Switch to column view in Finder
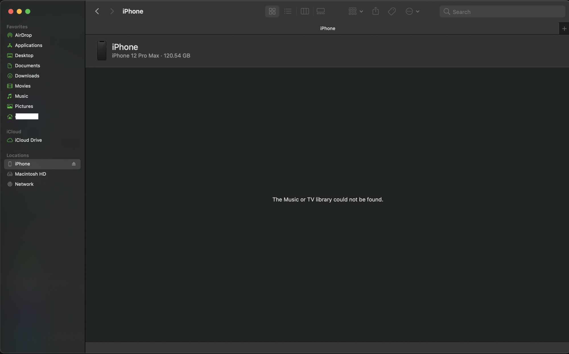 [x=304, y=11]
